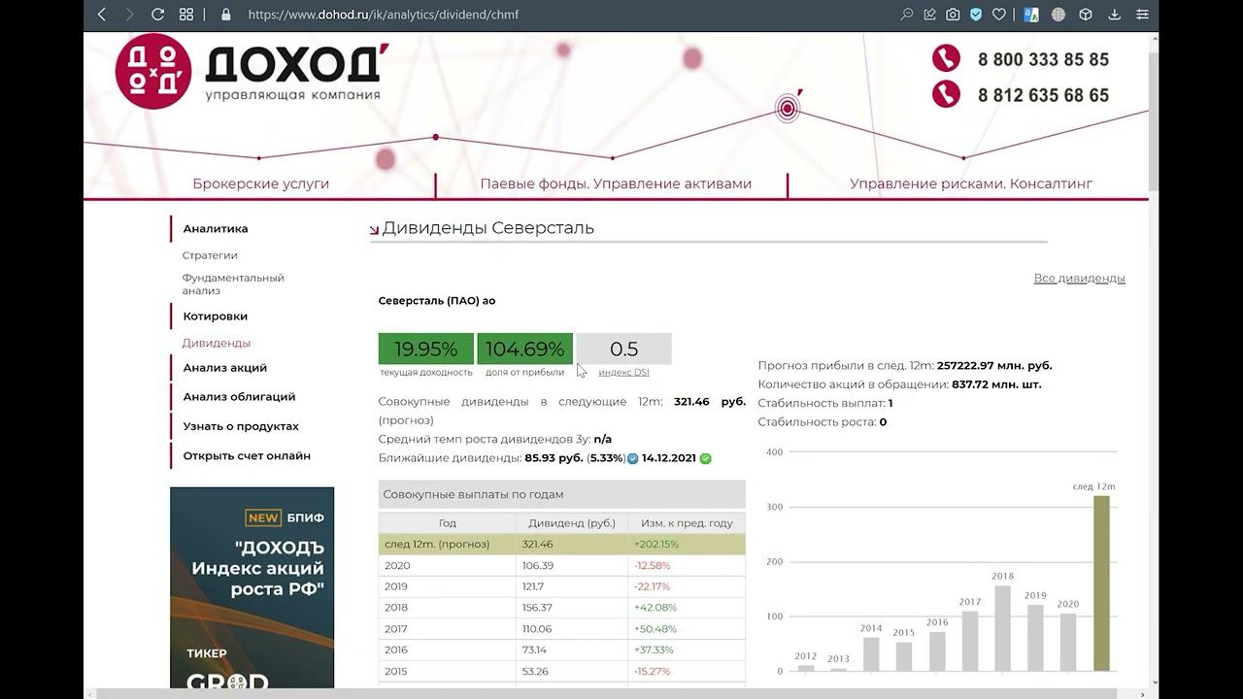
Task: Bookmark page with the heart icon
Action: click(999, 15)
